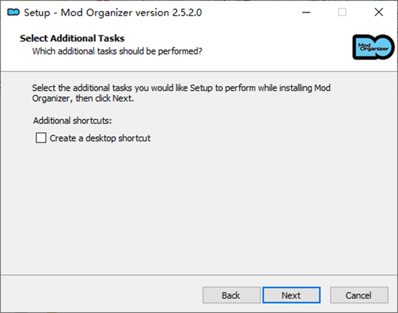Image resolution: width=398 pixels, height=313 pixels.
Task: Go back with the Back button
Action: [x=231, y=295]
